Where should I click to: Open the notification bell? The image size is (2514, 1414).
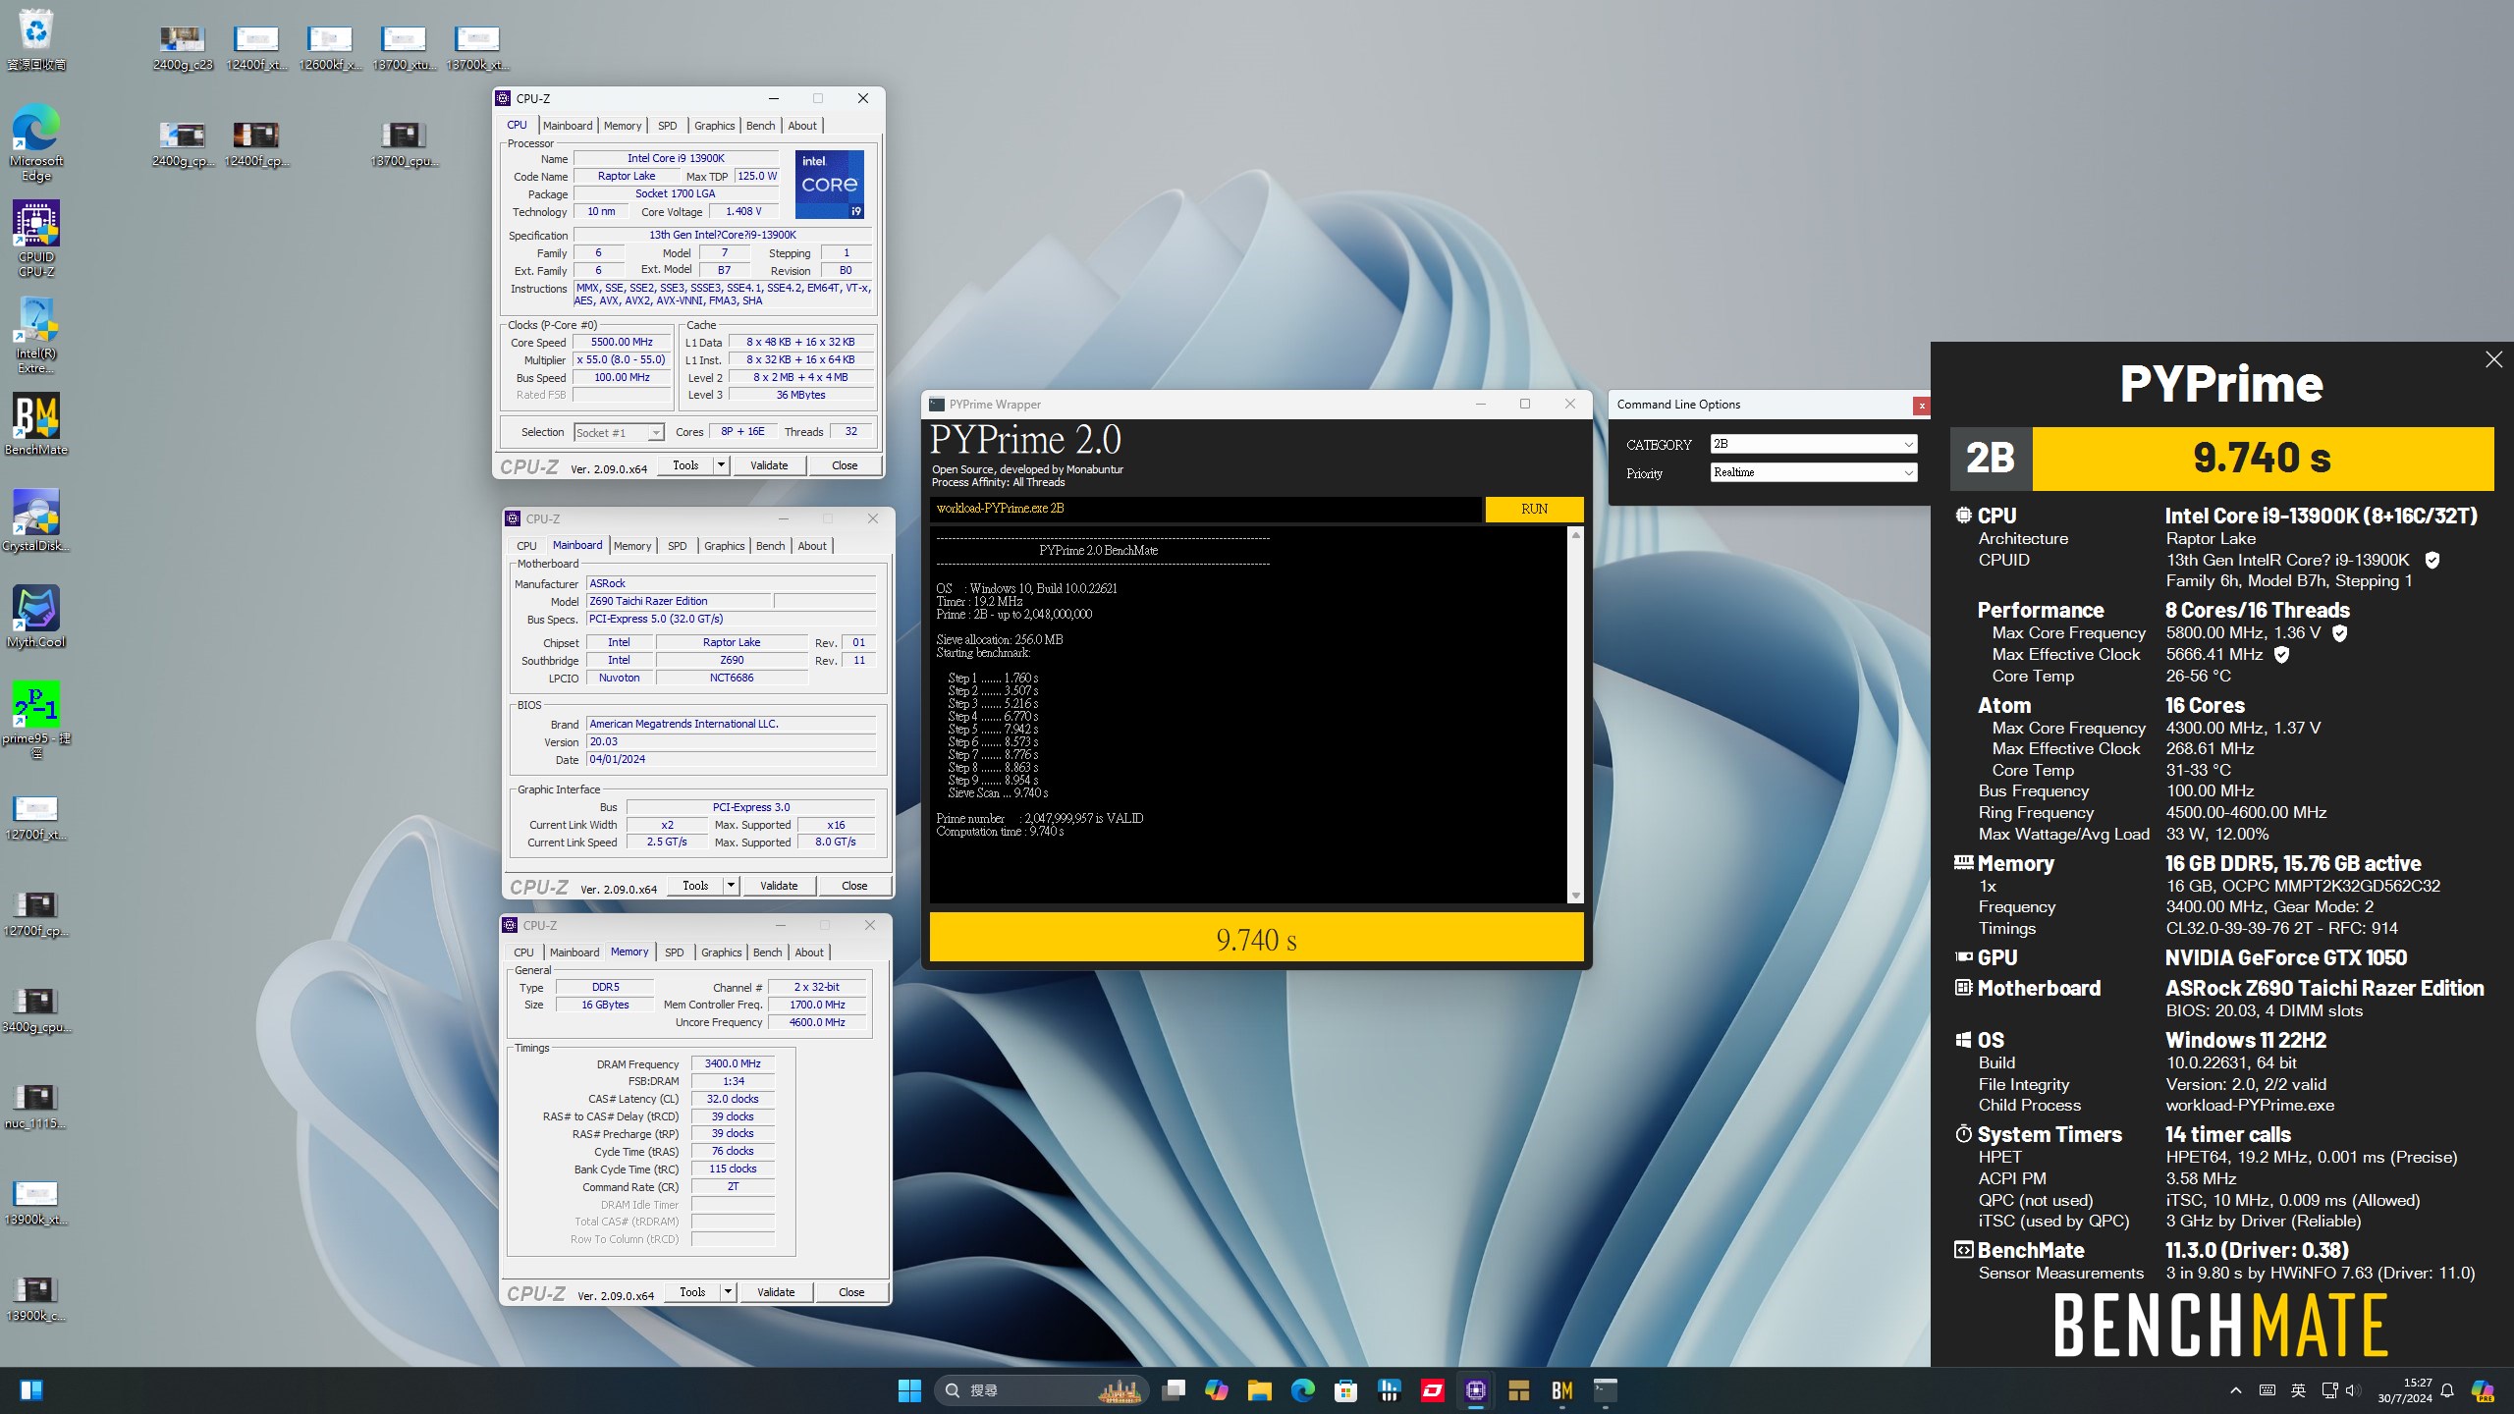(2448, 1390)
